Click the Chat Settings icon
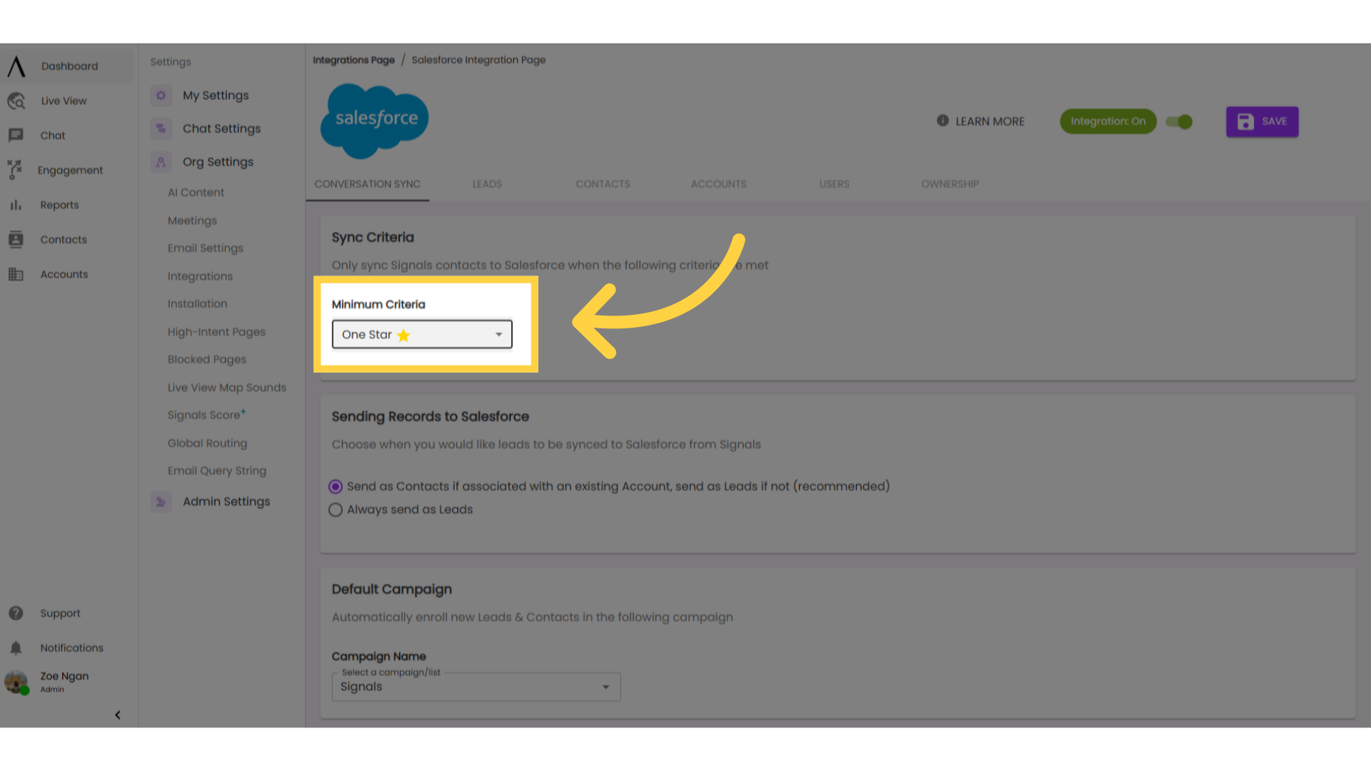This screenshot has width=1371, height=771. tap(161, 128)
